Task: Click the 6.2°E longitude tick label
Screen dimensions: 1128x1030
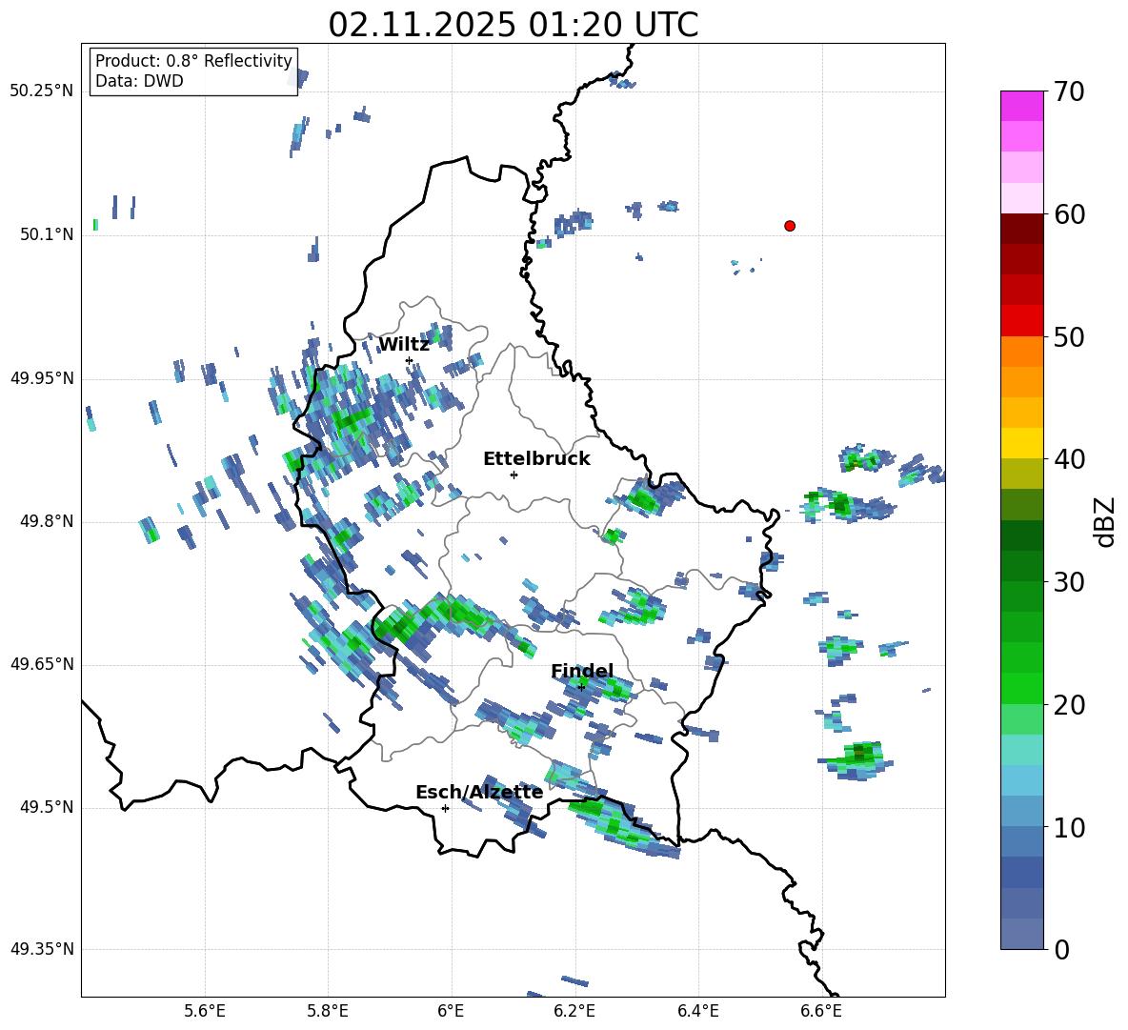Action: pos(574,1010)
